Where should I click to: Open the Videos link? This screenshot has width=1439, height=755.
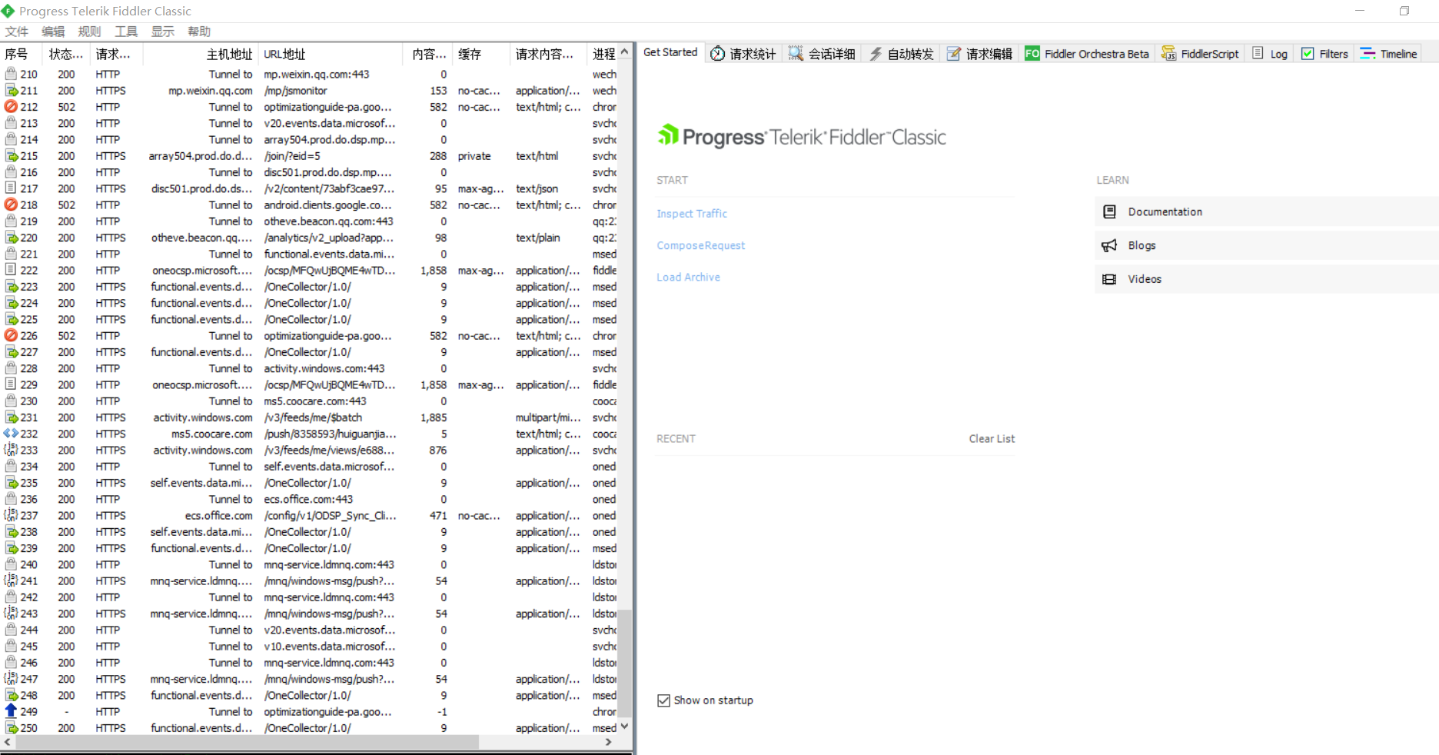1145,279
